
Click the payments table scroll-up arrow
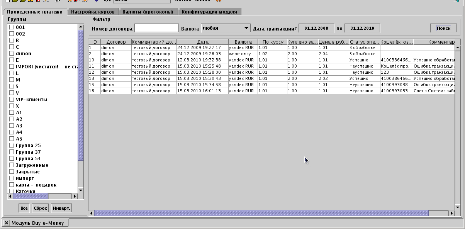pyautogui.click(x=458, y=48)
